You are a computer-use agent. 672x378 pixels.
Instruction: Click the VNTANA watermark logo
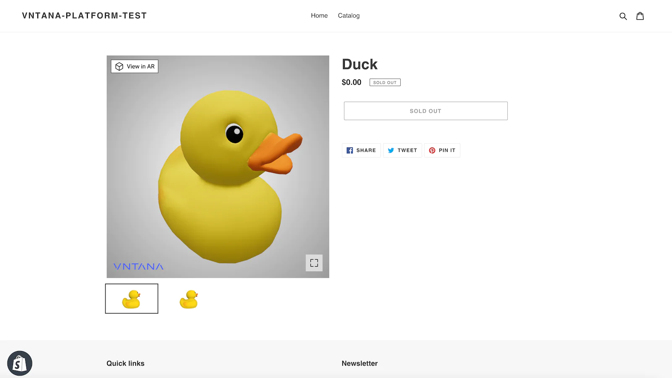click(x=138, y=267)
